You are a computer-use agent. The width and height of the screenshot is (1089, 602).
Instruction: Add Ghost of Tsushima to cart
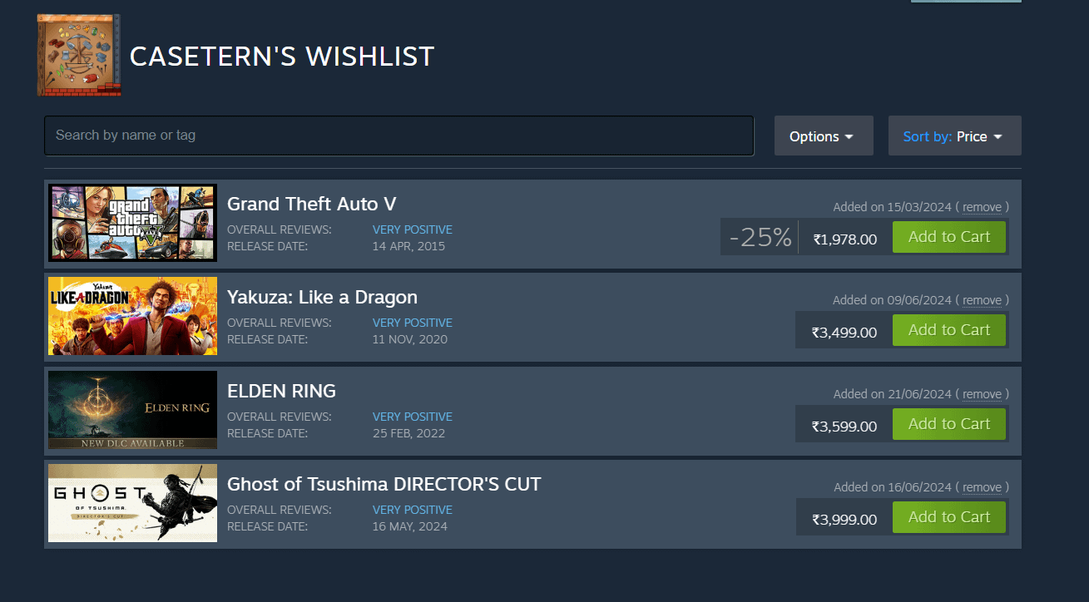click(x=948, y=517)
